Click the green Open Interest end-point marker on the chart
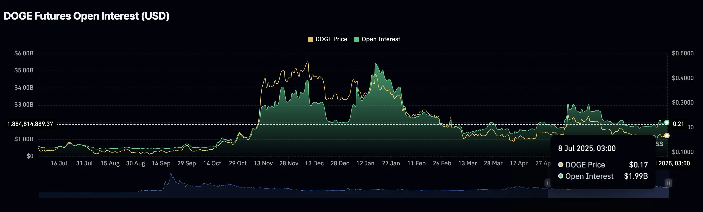 click(x=667, y=123)
